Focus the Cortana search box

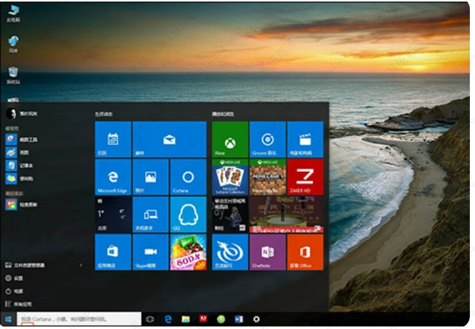tap(79, 319)
